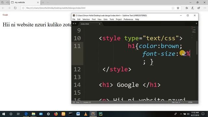Open the Help menu in Sublime Text
This screenshot has width=208, height=117.
pos(137,19)
